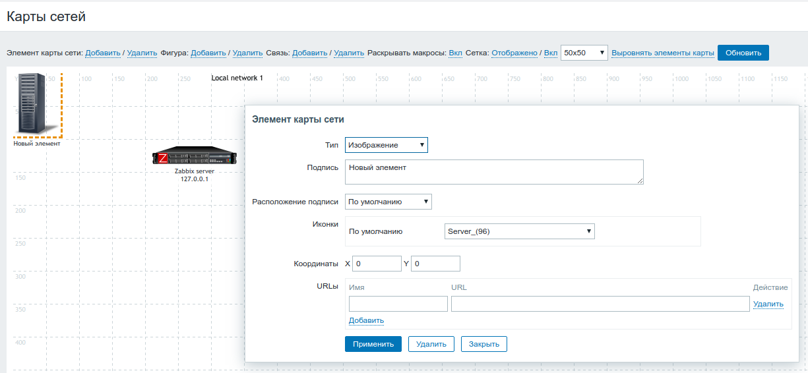Add a shape via Фигура Добавить
The height and width of the screenshot is (373, 808).
(x=208, y=53)
